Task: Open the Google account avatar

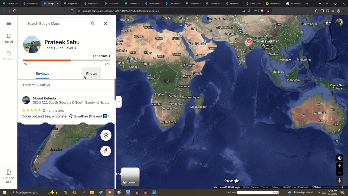Action: pyautogui.click(x=339, y=23)
